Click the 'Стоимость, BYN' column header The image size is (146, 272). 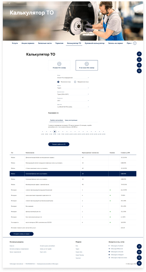[x=125, y=153]
